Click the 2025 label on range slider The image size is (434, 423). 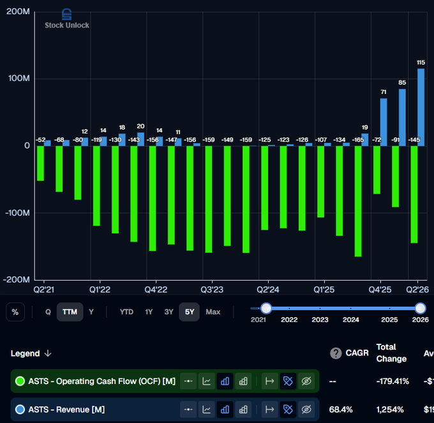coord(389,319)
